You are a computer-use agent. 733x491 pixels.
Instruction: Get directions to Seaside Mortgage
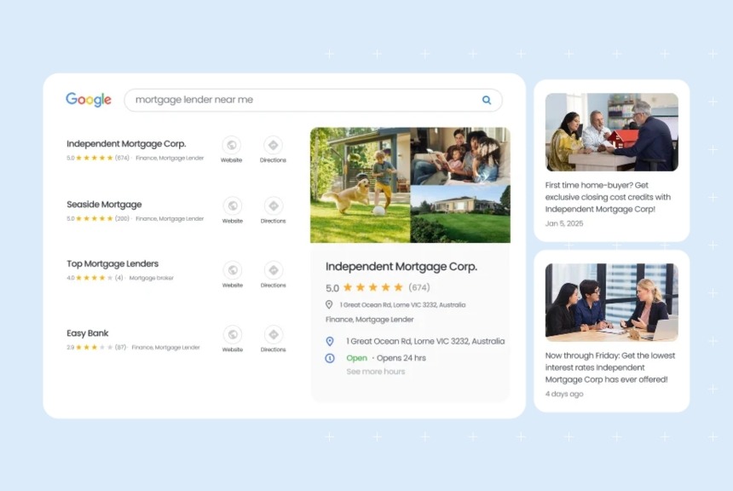pos(274,205)
